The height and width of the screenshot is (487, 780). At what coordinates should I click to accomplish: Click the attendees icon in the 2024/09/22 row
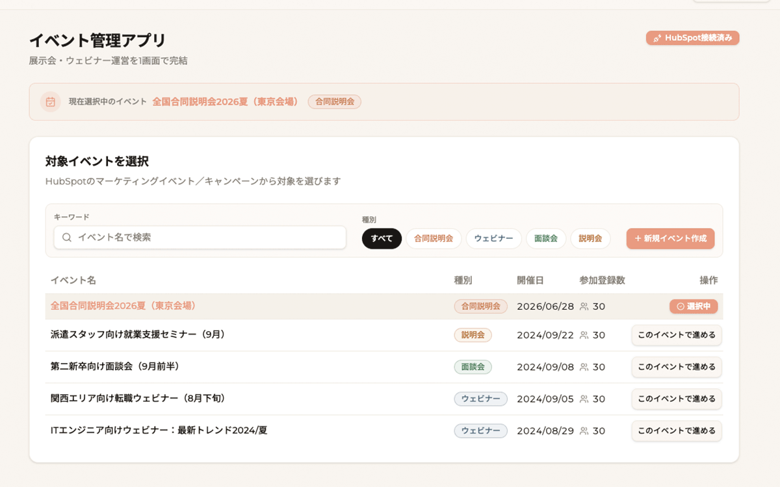(584, 335)
